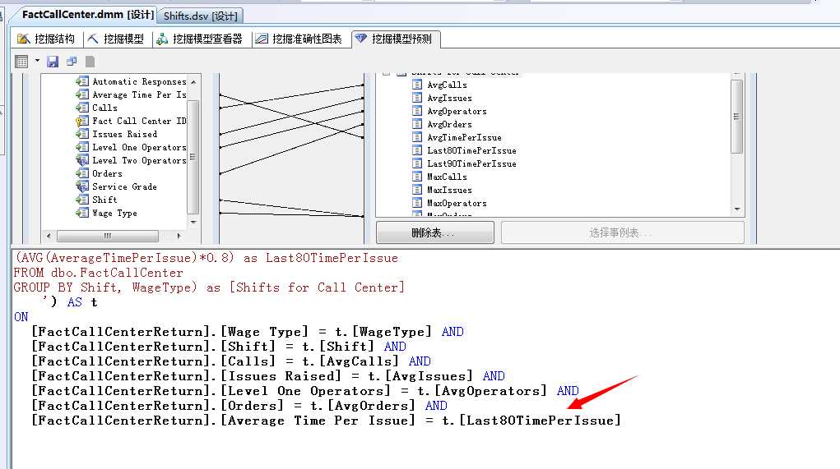
Task: Click the 'as Last80TimePerIssue' text in query
Action: (320, 258)
